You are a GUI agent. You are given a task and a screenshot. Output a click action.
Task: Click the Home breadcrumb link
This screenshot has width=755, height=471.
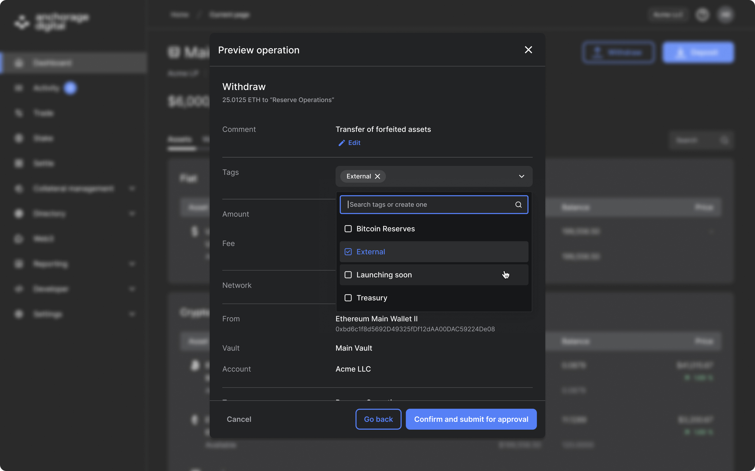click(x=180, y=15)
